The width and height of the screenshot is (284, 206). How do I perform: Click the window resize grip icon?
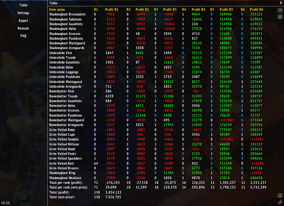280,202
